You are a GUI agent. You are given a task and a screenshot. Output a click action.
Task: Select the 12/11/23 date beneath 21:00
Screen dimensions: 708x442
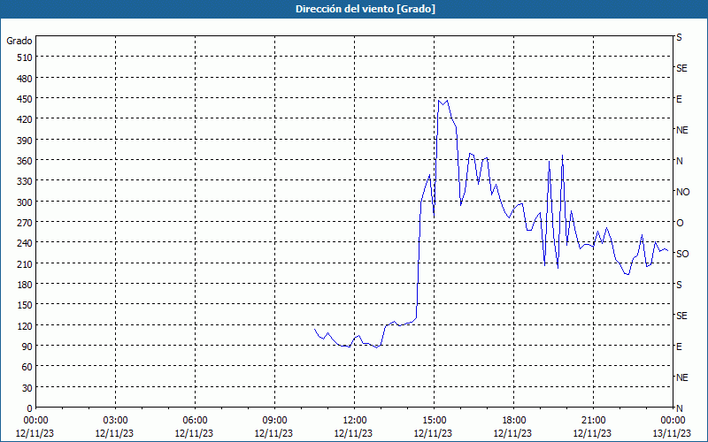point(592,433)
